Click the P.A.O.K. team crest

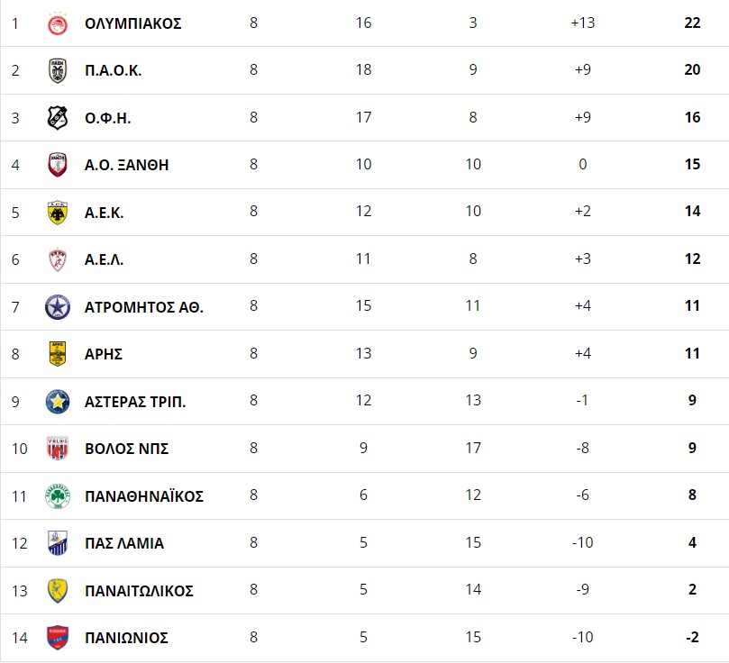point(58,70)
